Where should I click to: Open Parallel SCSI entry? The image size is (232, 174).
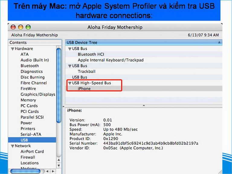(32, 117)
